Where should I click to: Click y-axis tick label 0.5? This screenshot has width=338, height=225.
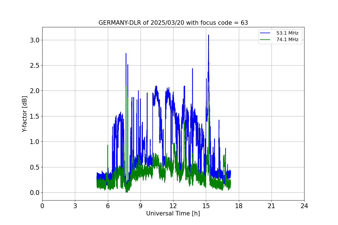pyautogui.click(x=34, y=167)
